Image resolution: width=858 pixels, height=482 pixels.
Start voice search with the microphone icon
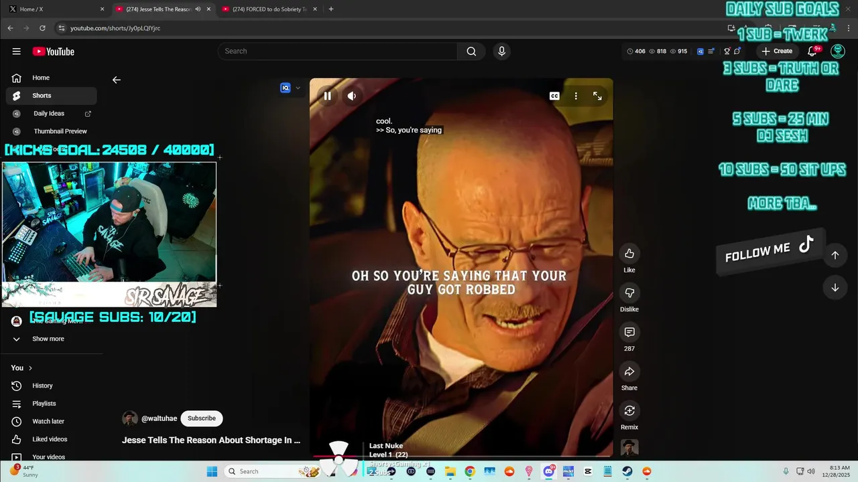coord(501,52)
